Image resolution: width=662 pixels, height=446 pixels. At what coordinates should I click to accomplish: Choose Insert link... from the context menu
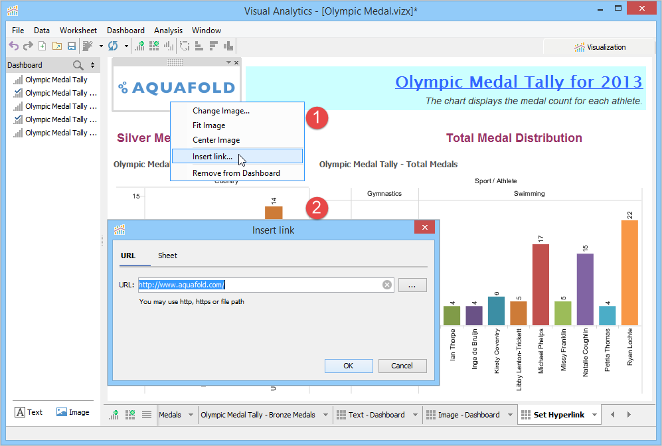coord(237,156)
